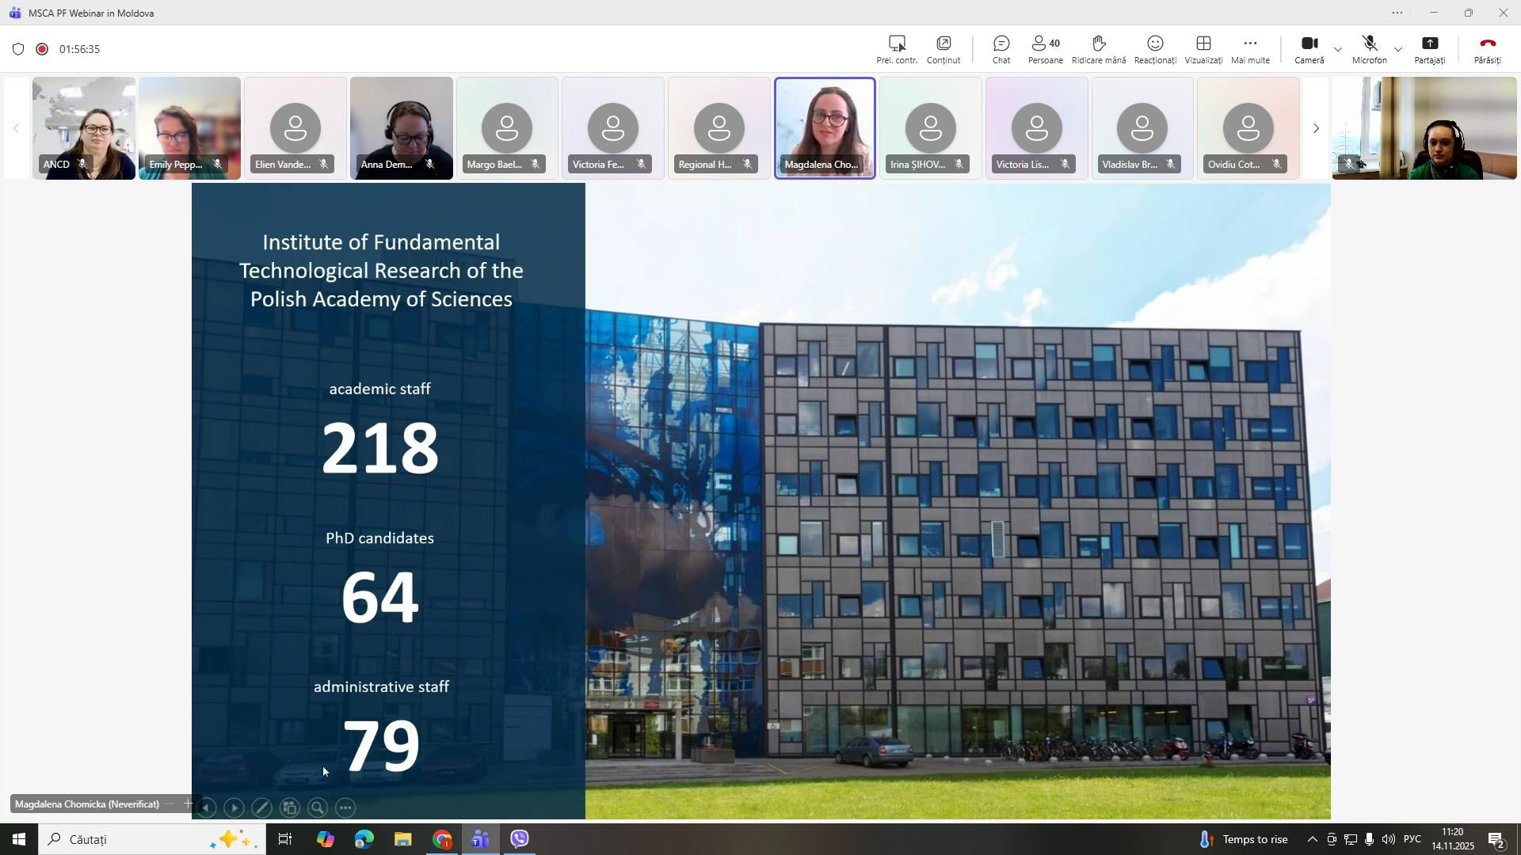Image resolution: width=1521 pixels, height=855 pixels.
Task: Open Conținut content pop-out
Action: pyautogui.click(x=943, y=50)
